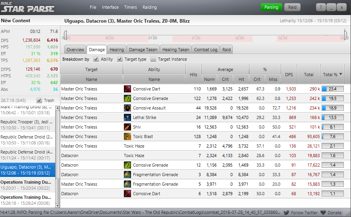Click the left timeline range handle
351x217 pixels.
pyautogui.click(x=66, y=35)
